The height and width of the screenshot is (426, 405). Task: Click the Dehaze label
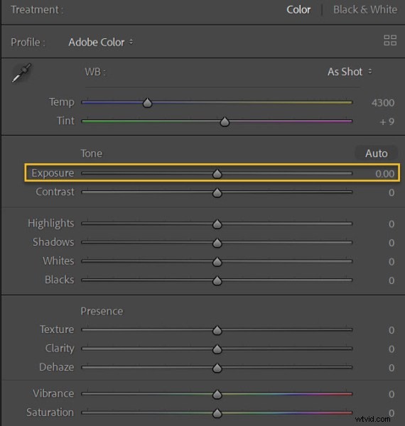coord(57,367)
